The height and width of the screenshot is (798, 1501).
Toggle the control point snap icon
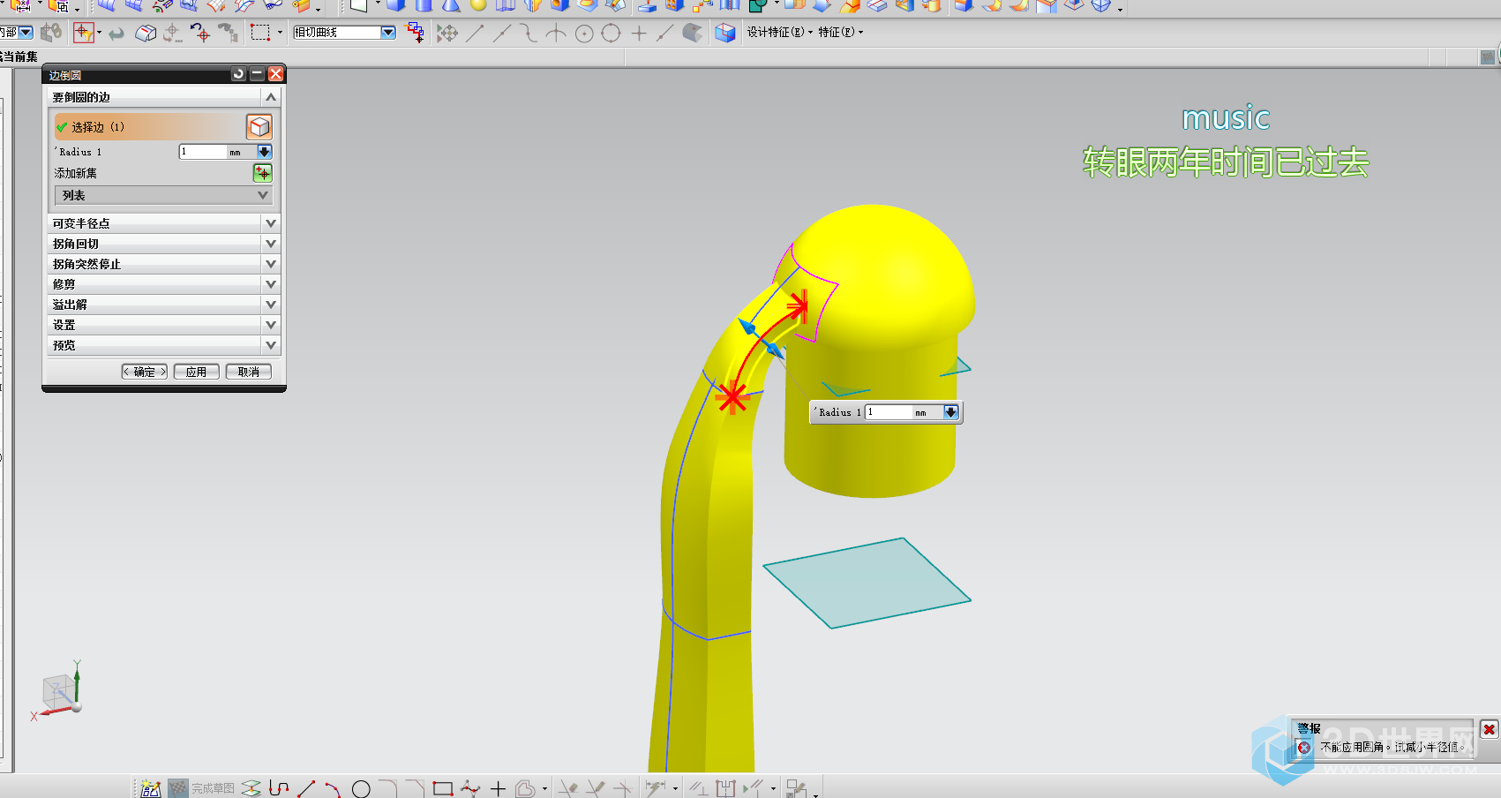(x=529, y=34)
